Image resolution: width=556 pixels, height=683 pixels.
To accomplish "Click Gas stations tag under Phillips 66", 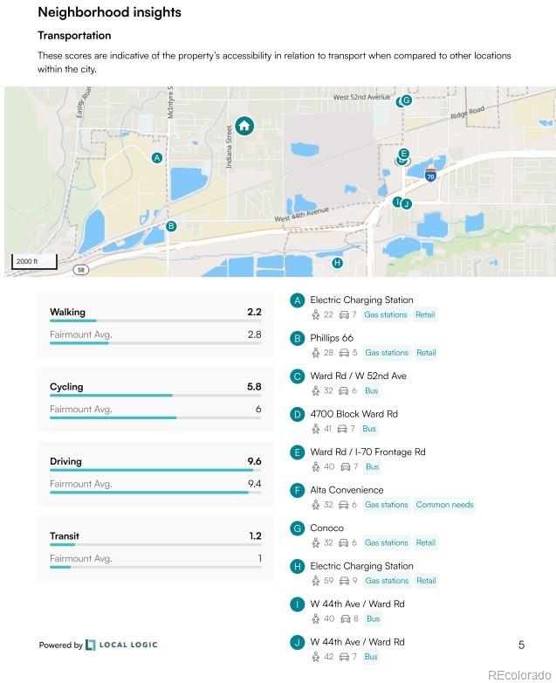I will click(x=387, y=353).
